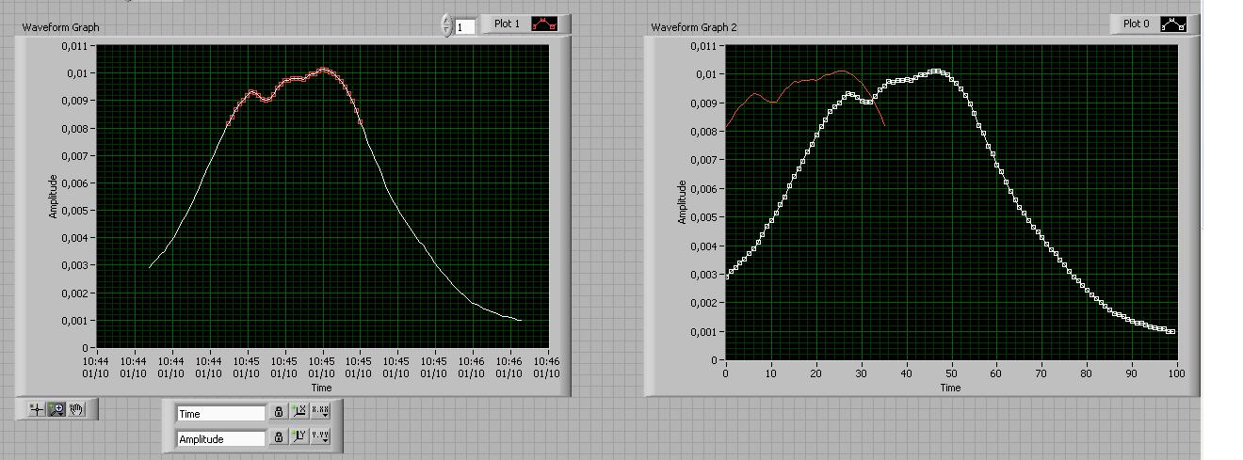
Task: Open the X axis format dropdown
Action: click(320, 412)
